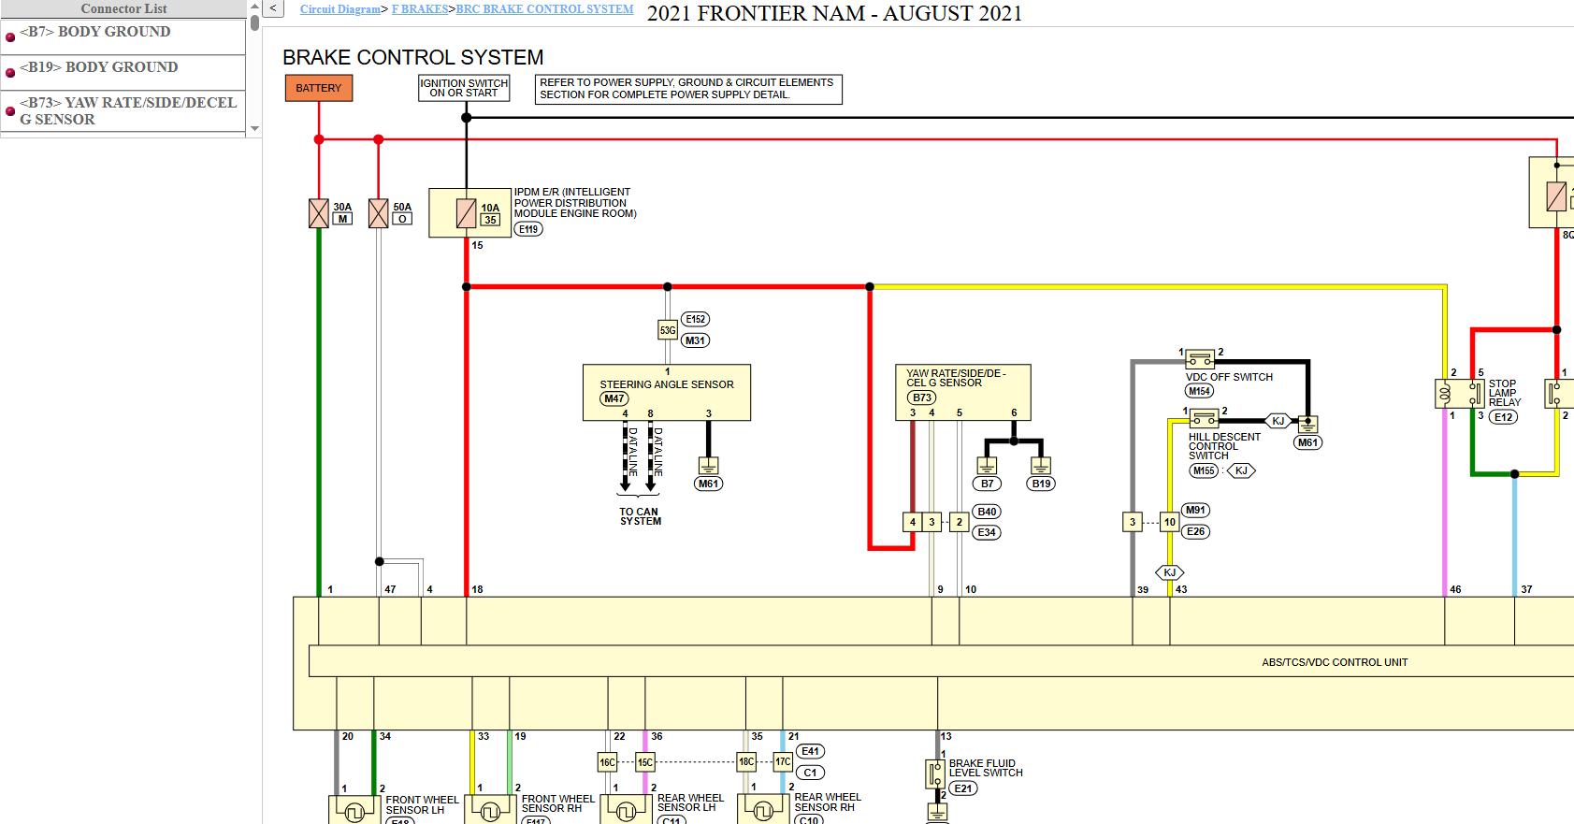The image size is (1574, 824).
Task: Click the REAR WHEEL SENSOR RH symbol
Action: pos(763,810)
